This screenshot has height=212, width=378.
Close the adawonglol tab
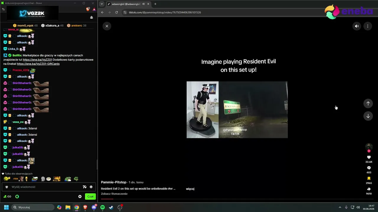coord(148,4)
